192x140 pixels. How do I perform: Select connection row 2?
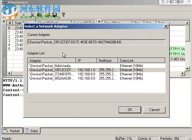click(x=15, y=36)
